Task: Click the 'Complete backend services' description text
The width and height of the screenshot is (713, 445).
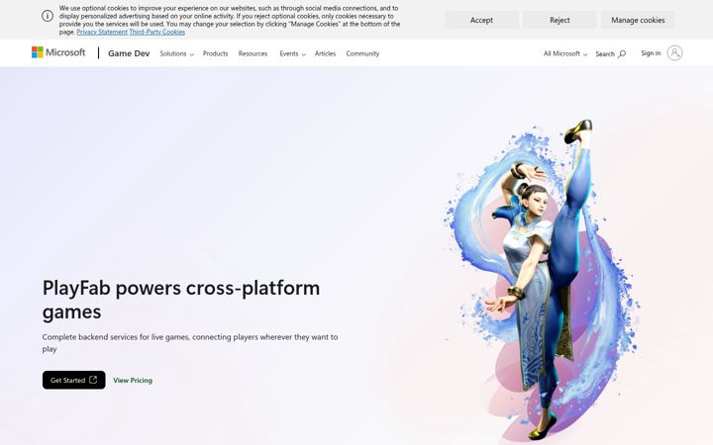Action: 190,343
